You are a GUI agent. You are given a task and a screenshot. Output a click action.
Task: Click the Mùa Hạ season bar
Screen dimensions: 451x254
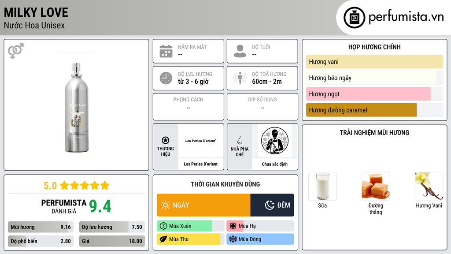pos(260,226)
